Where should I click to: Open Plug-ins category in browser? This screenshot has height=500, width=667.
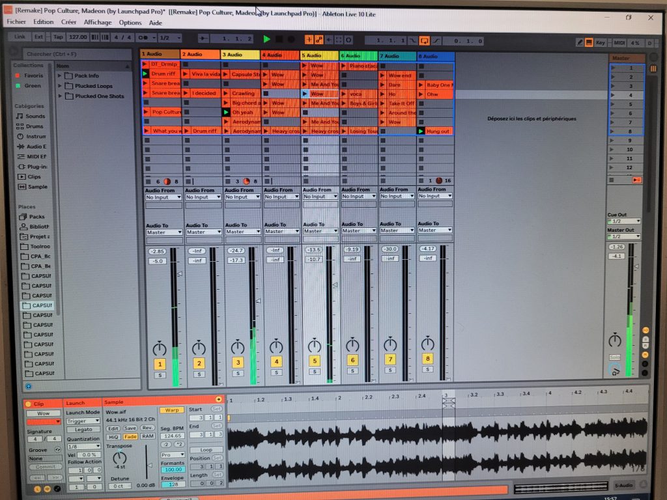(x=32, y=167)
